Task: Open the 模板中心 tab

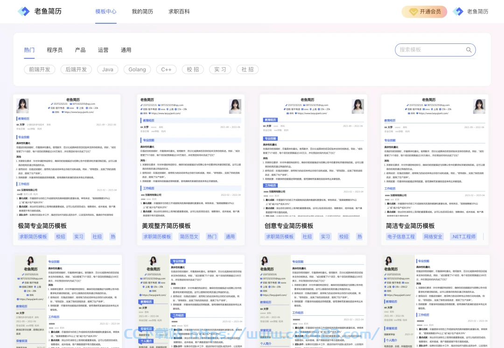Action: [106, 12]
